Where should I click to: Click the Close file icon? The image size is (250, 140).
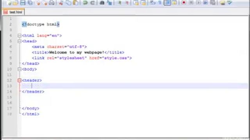point(38,3)
